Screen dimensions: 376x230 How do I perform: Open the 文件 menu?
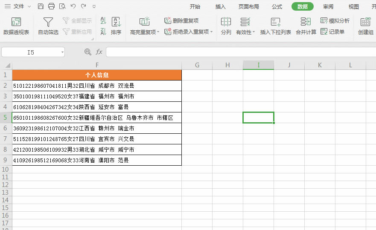(19, 6)
